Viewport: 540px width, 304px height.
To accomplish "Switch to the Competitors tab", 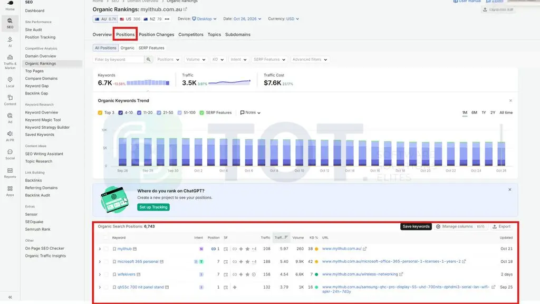I will 191,34.
